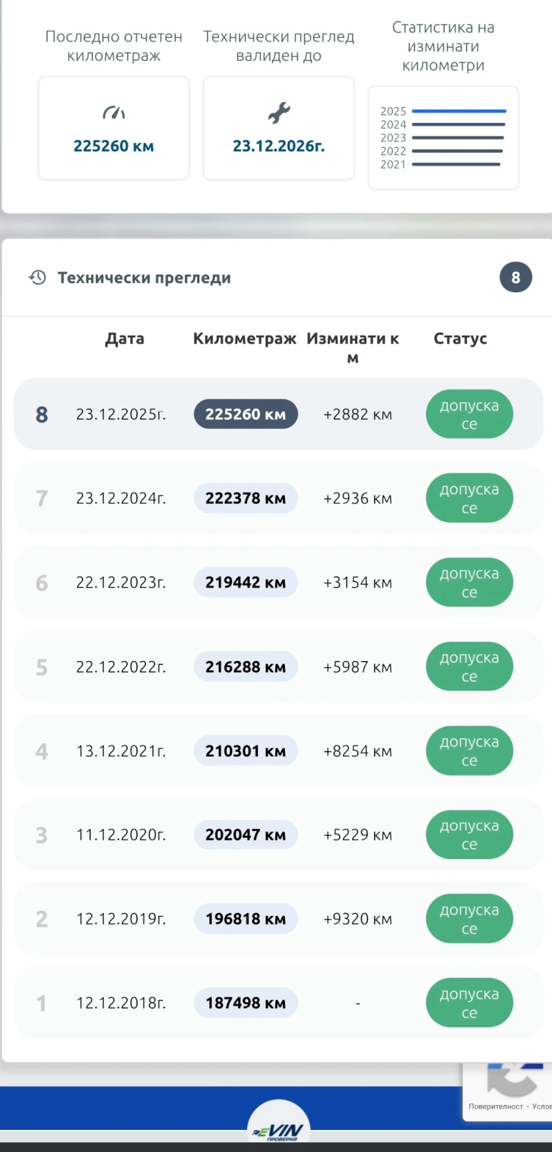The height and width of the screenshot is (1152, 552).
Task: Click the wrench icon above inspection validity date
Action: tap(279, 113)
